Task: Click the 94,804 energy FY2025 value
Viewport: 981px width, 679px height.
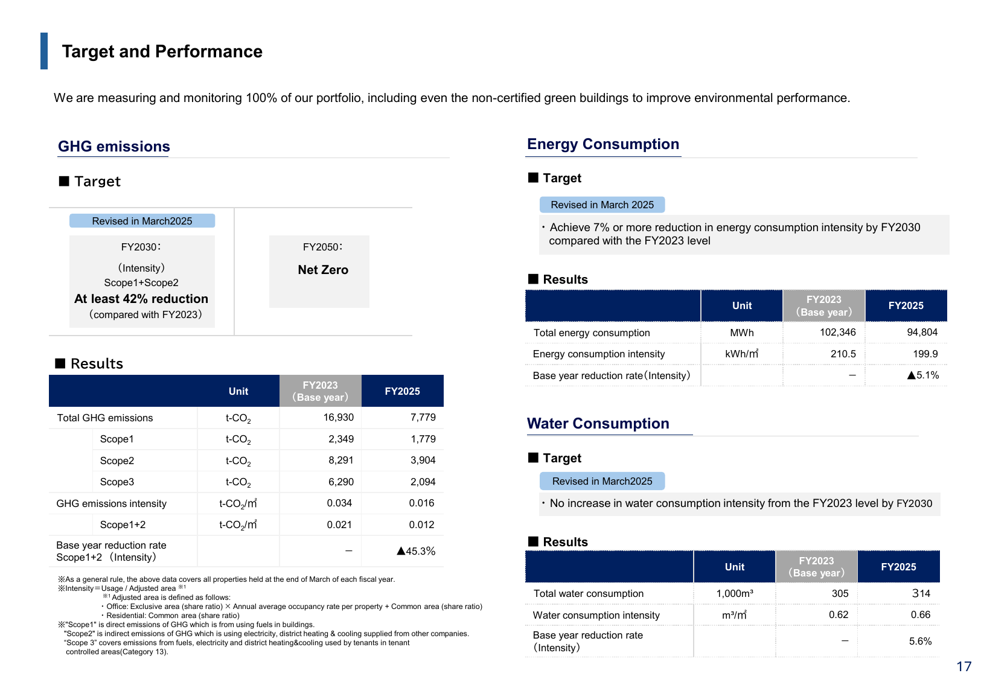Action: [x=922, y=333]
